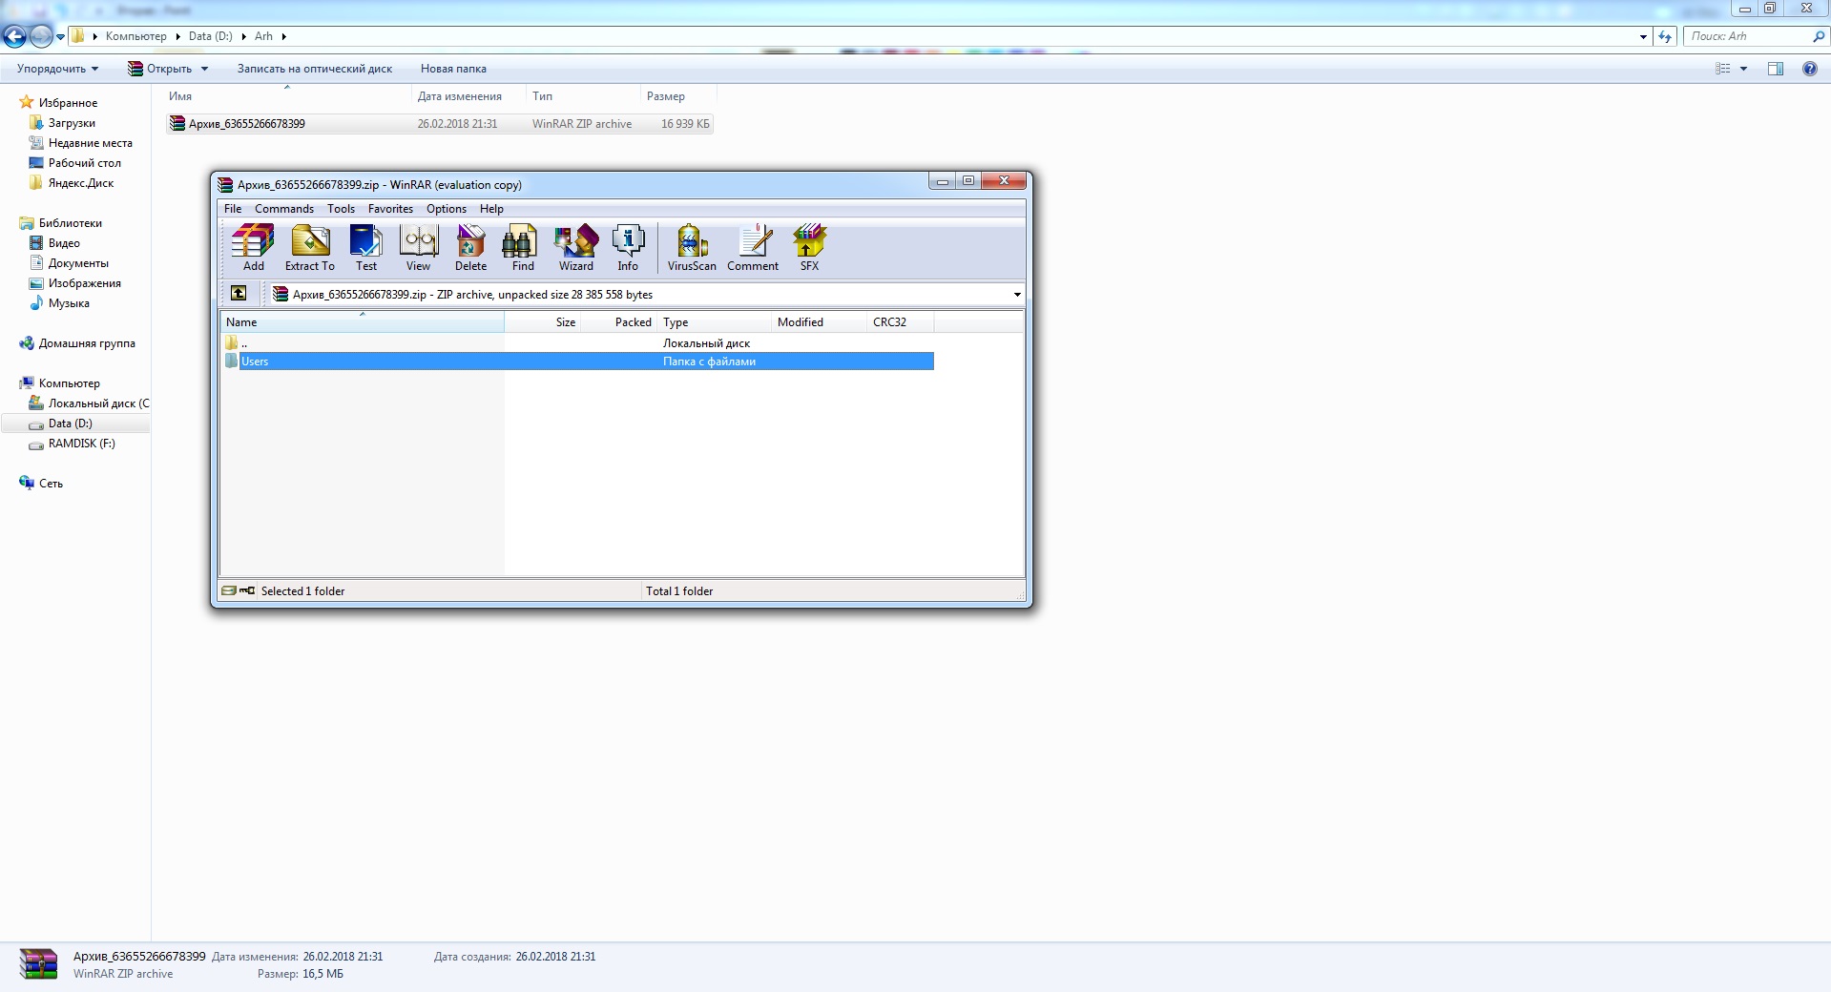Refresh the Explorer folder view
The height and width of the screenshot is (992, 1831).
(x=1665, y=36)
